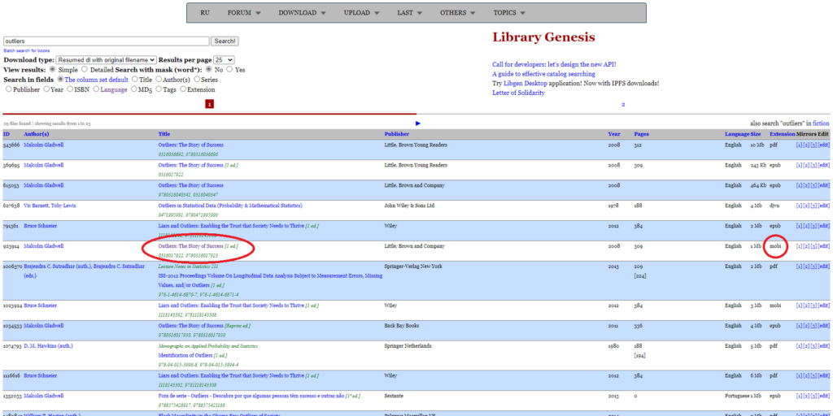Select Series search field radio
833x416 pixels.
[197, 80]
